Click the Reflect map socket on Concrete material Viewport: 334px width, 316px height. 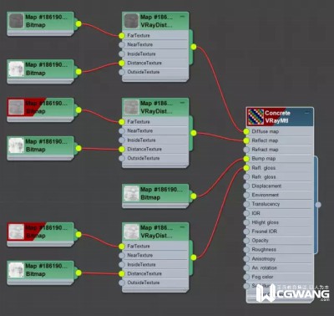click(246, 140)
